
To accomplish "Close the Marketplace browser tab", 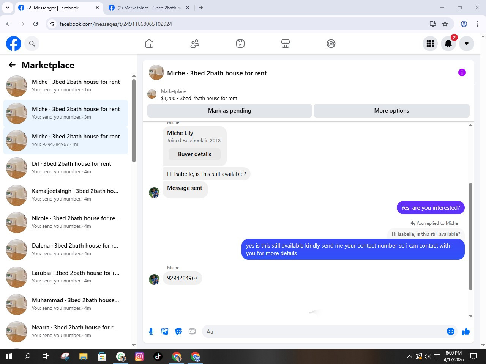I will pyautogui.click(x=188, y=8).
